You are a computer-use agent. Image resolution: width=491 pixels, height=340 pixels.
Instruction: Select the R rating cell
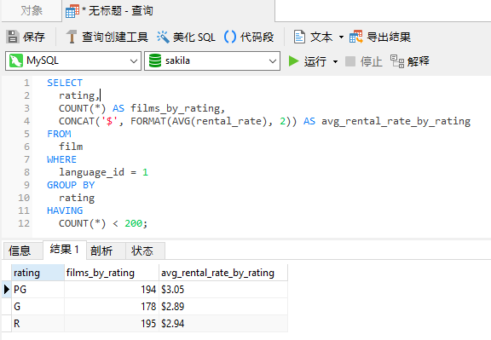38,324
